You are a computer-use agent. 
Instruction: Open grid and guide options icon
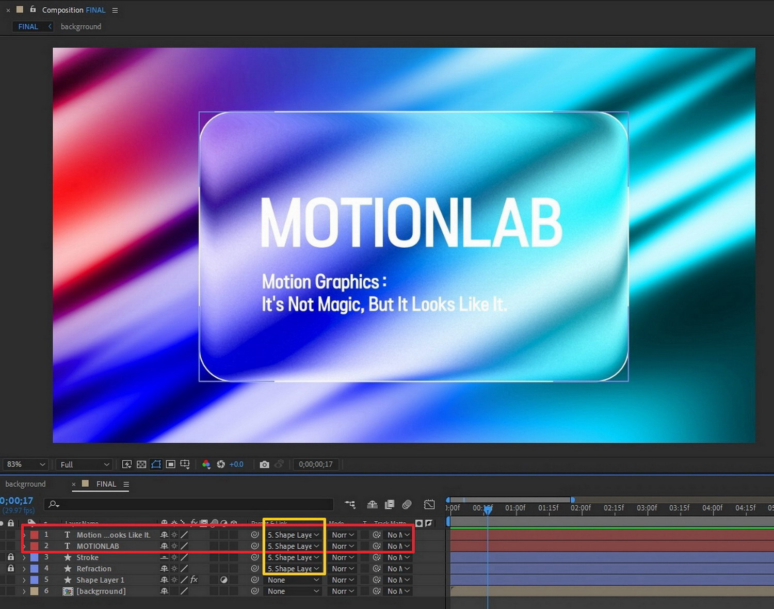185,464
